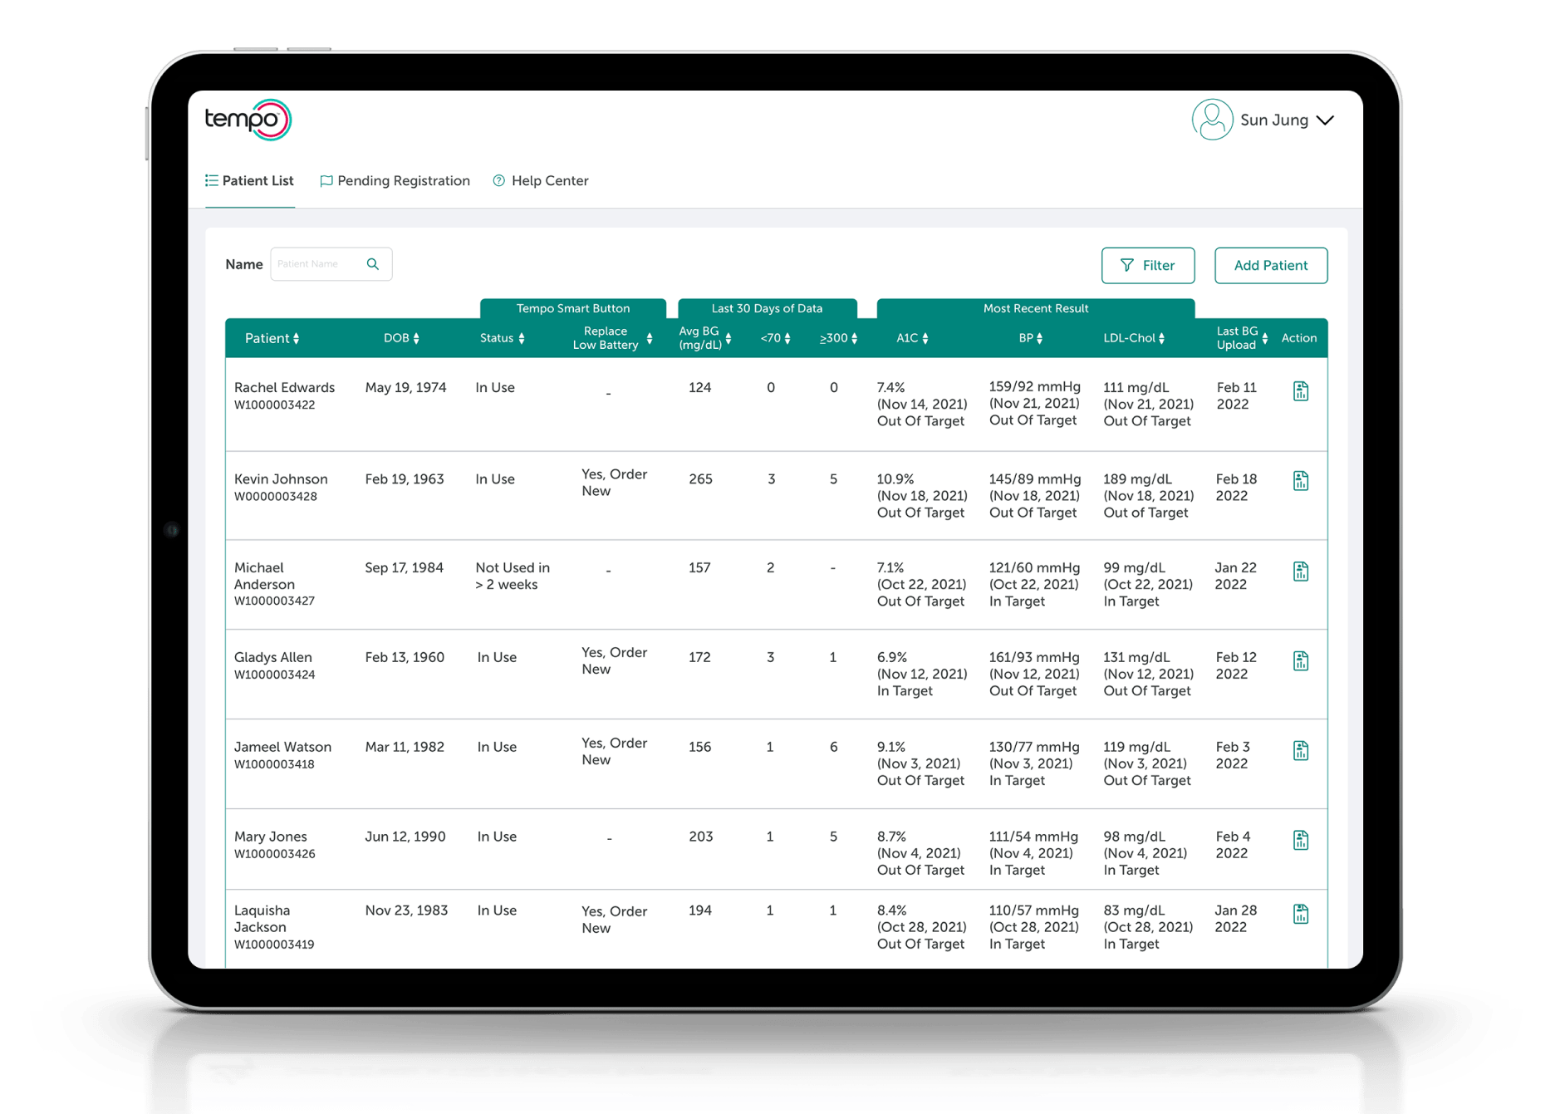Sort by Replace Low Battery column

pos(650,338)
